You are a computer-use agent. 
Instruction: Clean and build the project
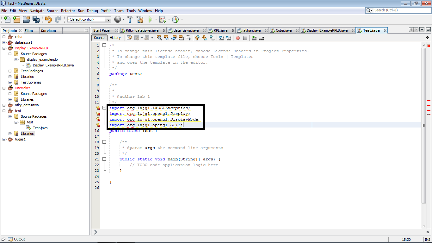tap(140, 20)
